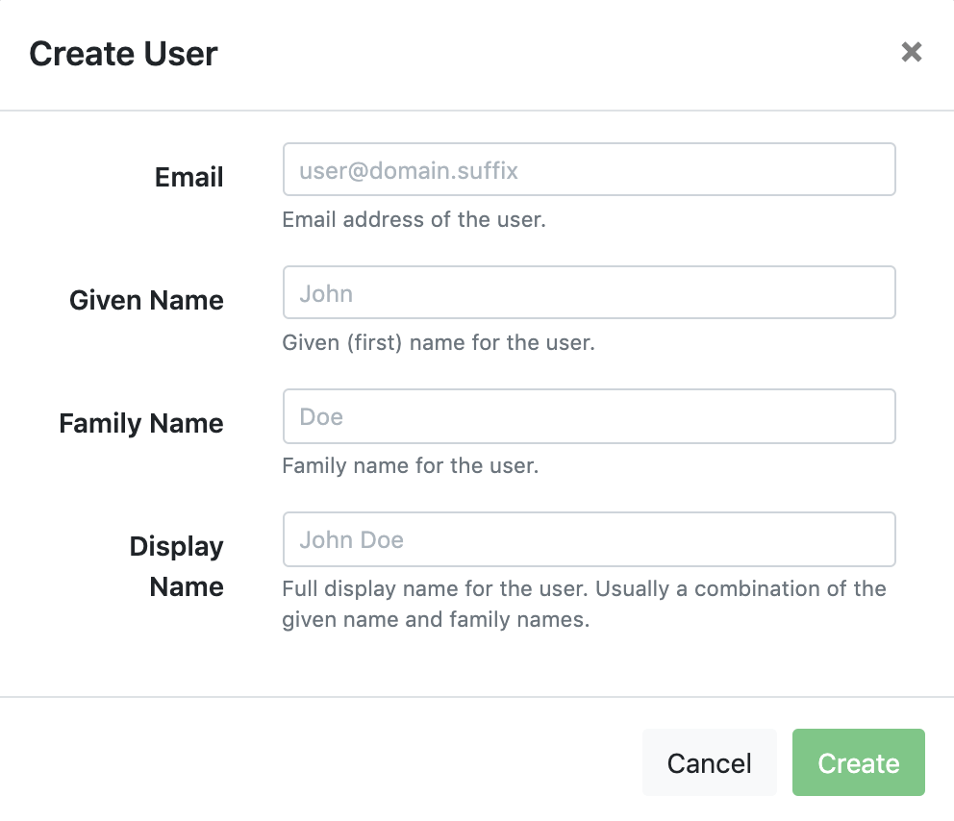Click the "Full display name for the user" description

pyautogui.click(x=584, y=604)
